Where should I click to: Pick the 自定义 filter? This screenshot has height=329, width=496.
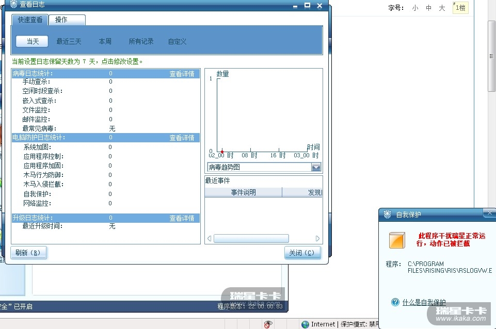click(177, 41)
